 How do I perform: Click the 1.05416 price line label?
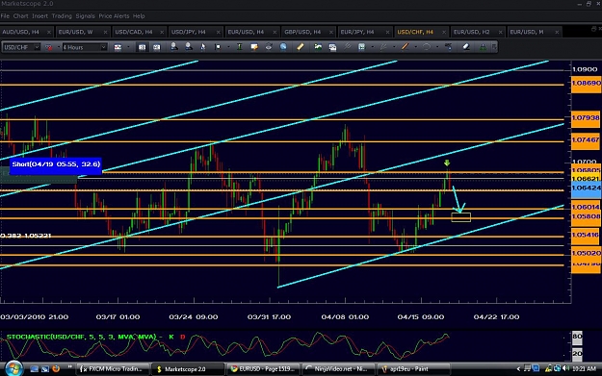point(586,235)
